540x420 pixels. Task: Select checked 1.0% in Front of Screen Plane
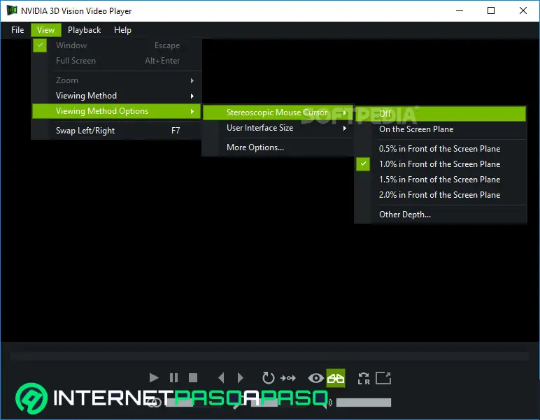tap(441, 164)
